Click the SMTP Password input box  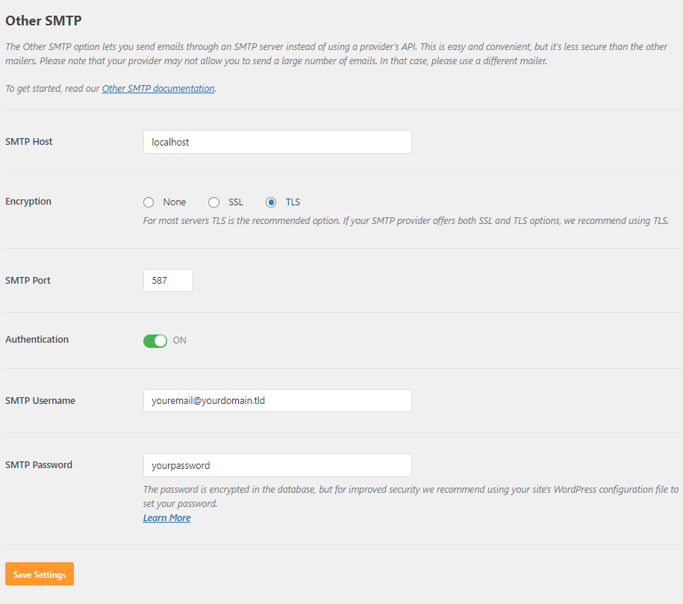(x=278, y=465)
